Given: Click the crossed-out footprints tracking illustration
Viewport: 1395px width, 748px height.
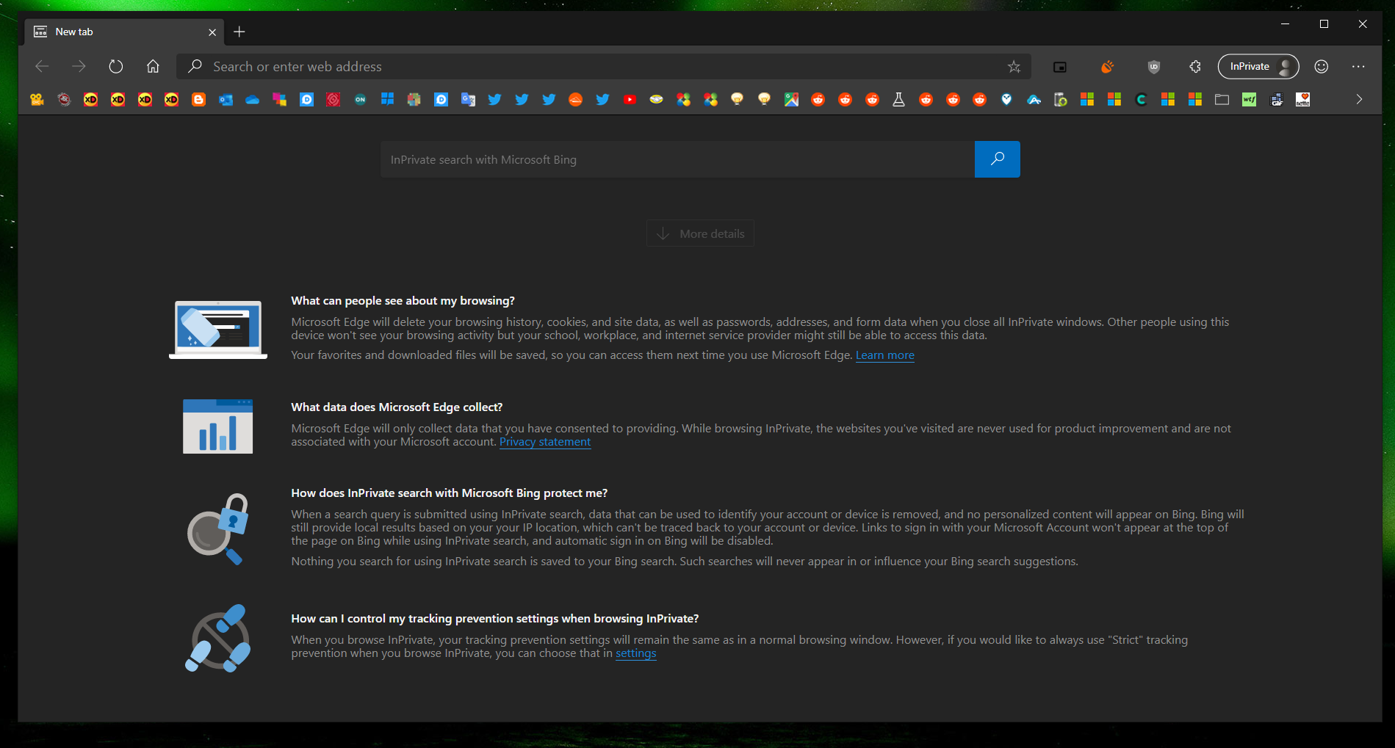Looking at the screenshot, I should click(218, 638).
